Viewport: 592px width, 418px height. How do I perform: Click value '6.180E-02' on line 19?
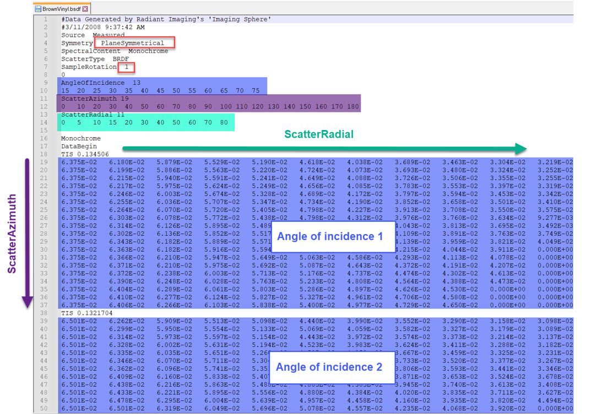pos(127,162)
